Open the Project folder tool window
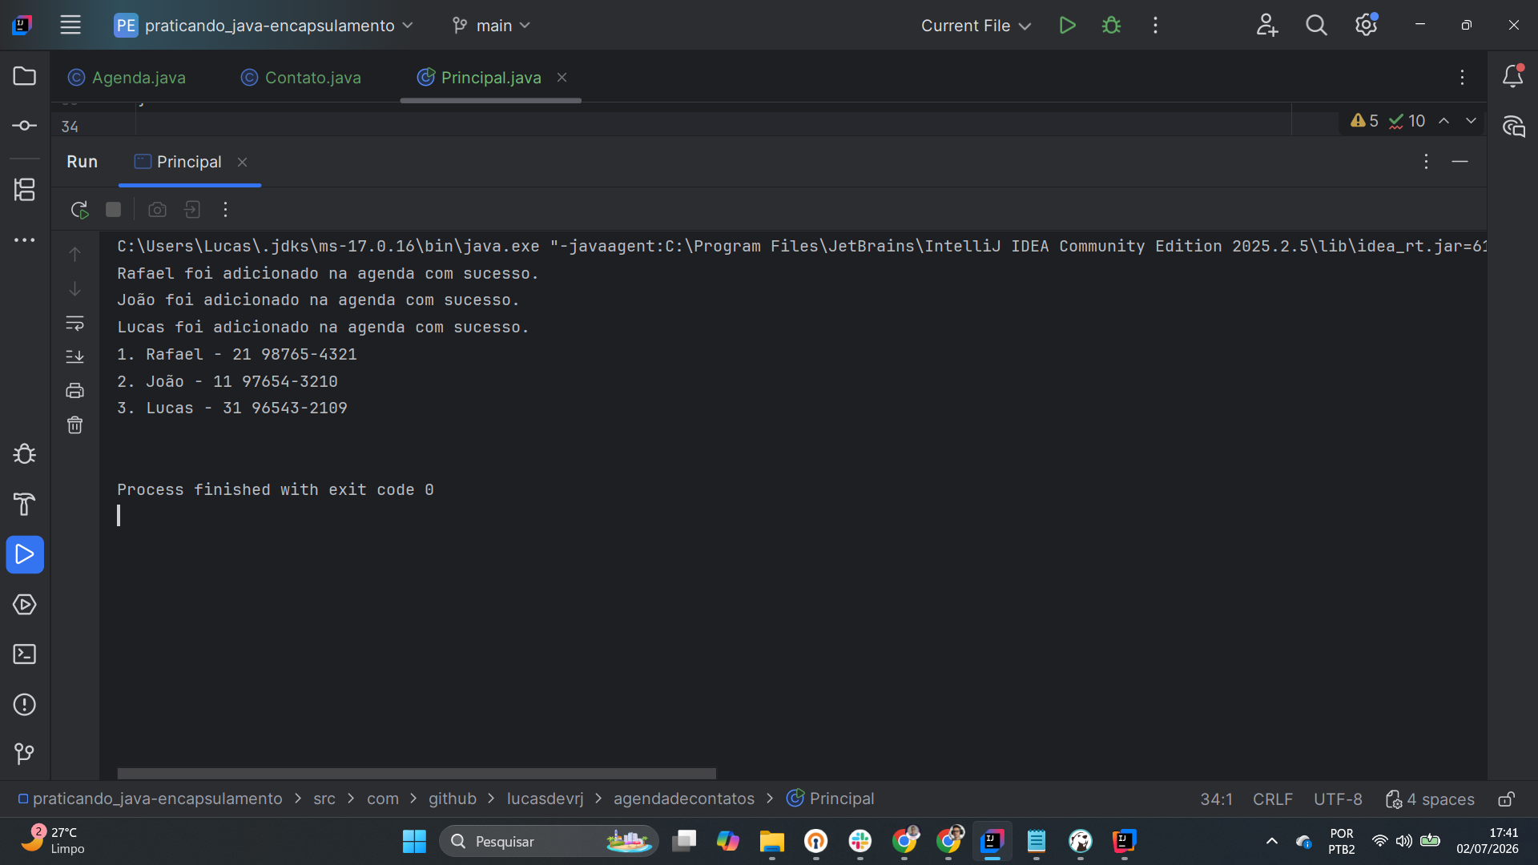Screen dimensions: 1538x865 point(25,76)
